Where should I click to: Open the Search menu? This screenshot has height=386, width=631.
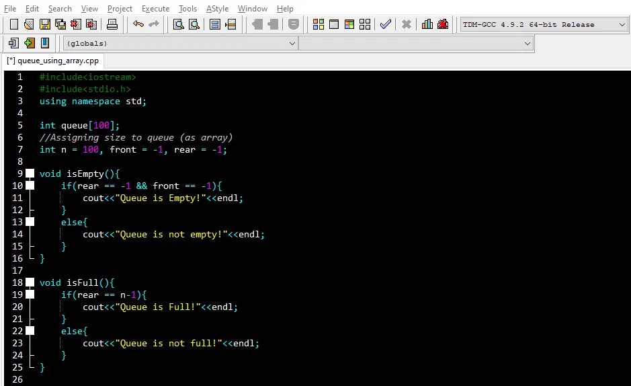60,9
